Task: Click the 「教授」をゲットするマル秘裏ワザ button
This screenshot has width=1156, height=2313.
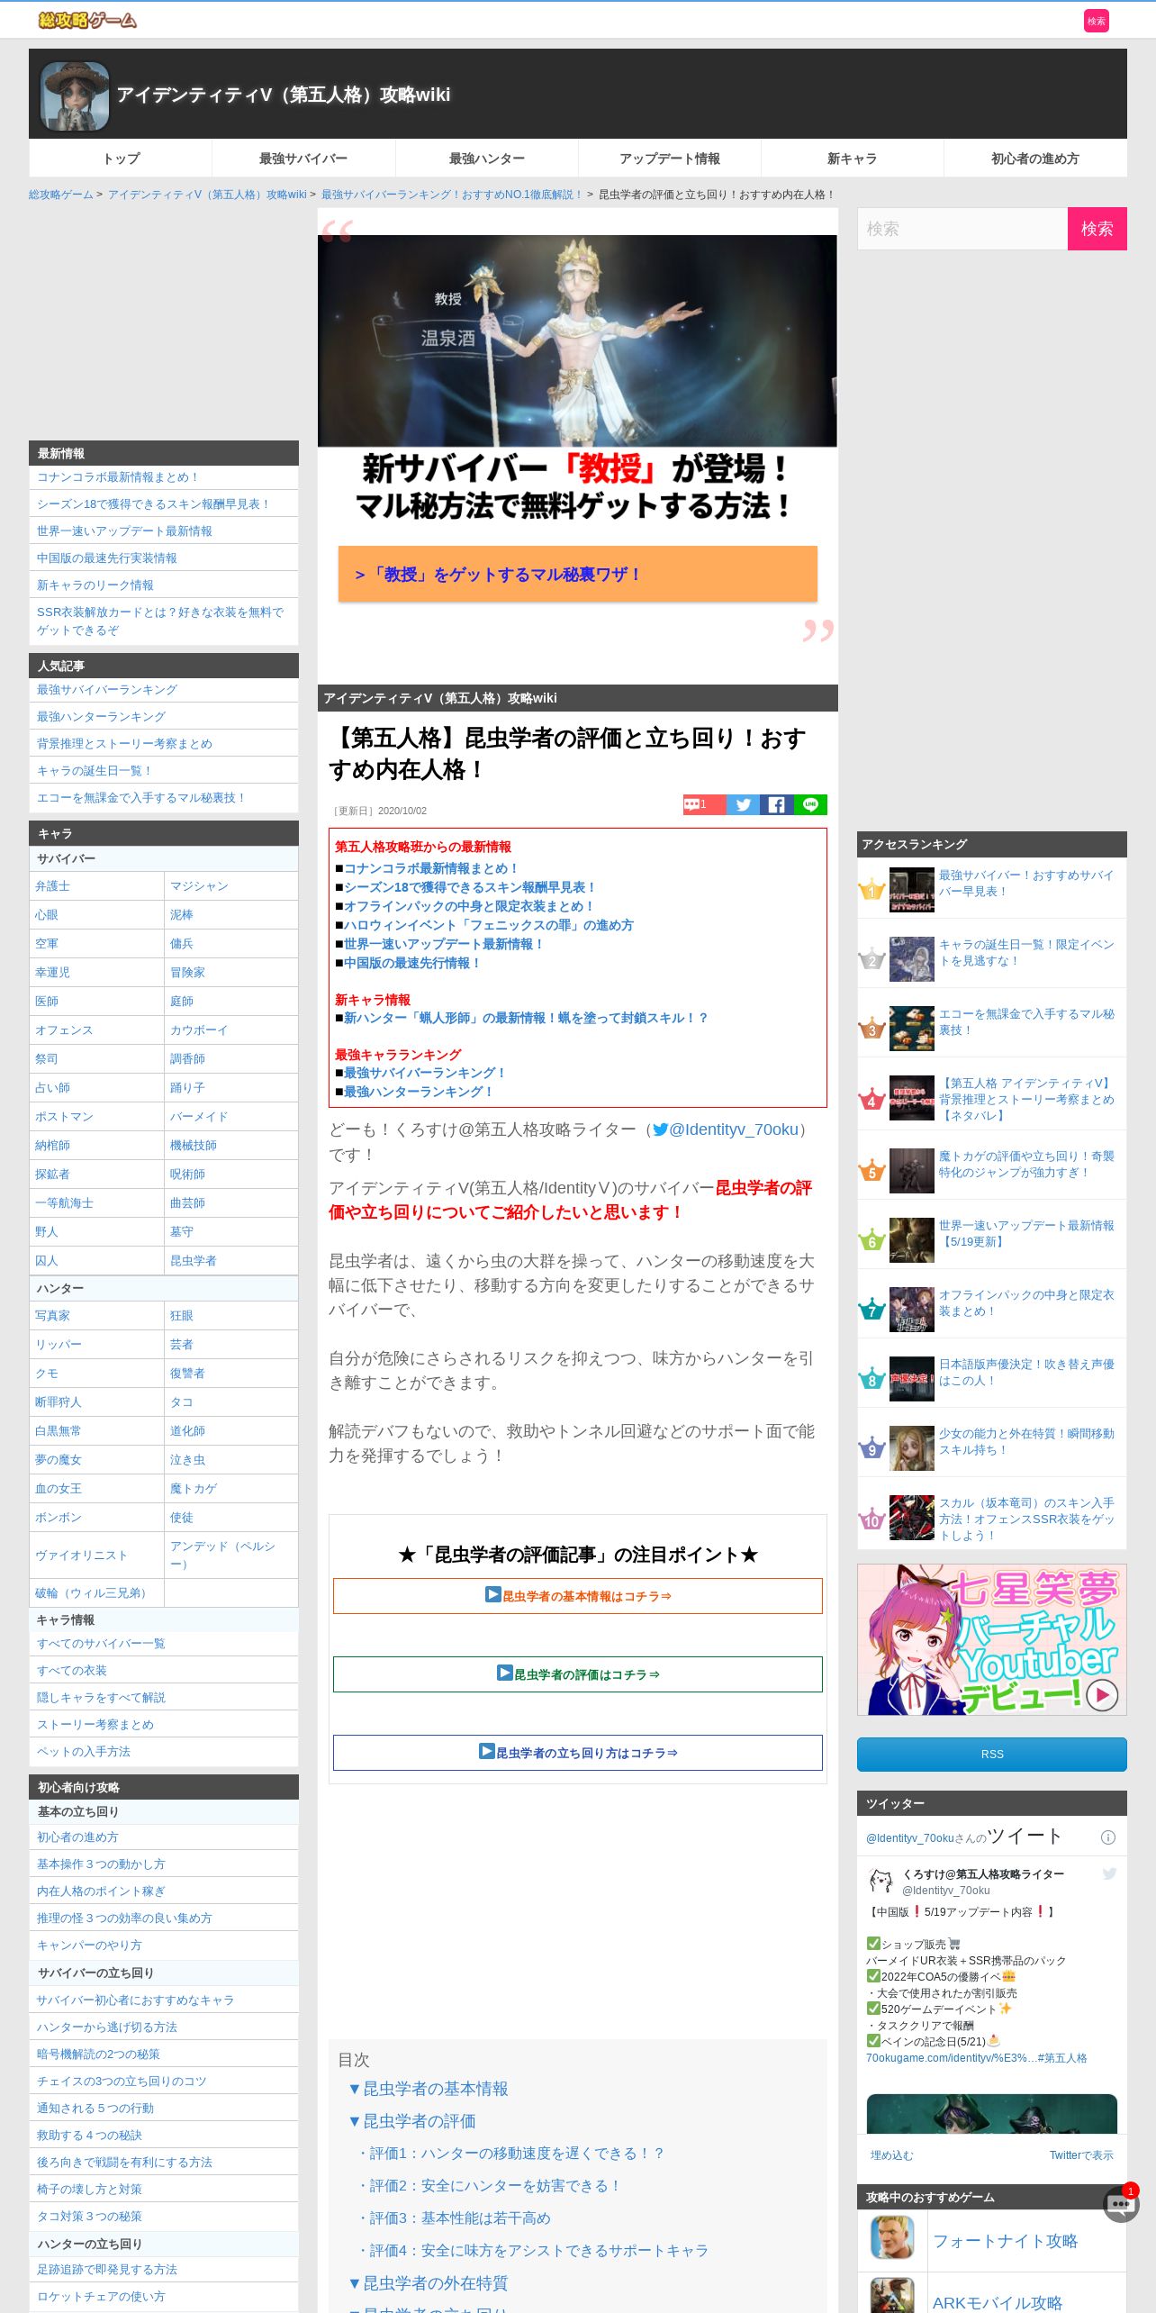Action: 577,574
